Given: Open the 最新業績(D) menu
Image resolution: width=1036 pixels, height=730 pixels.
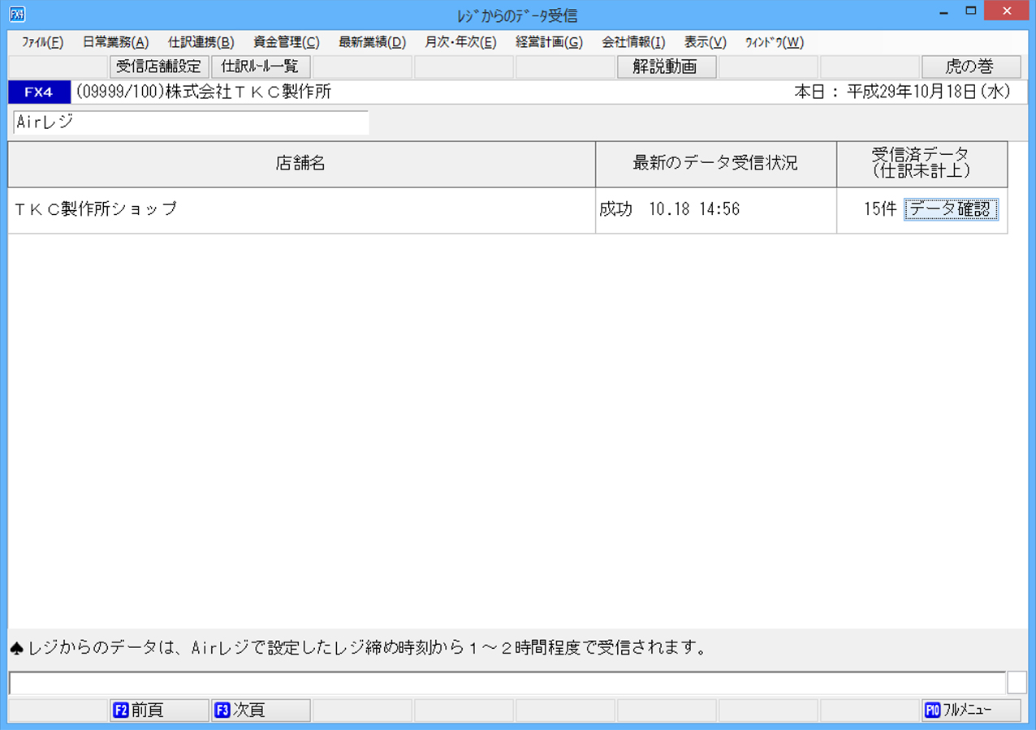Looking at the screenshot, I should 372,43.
